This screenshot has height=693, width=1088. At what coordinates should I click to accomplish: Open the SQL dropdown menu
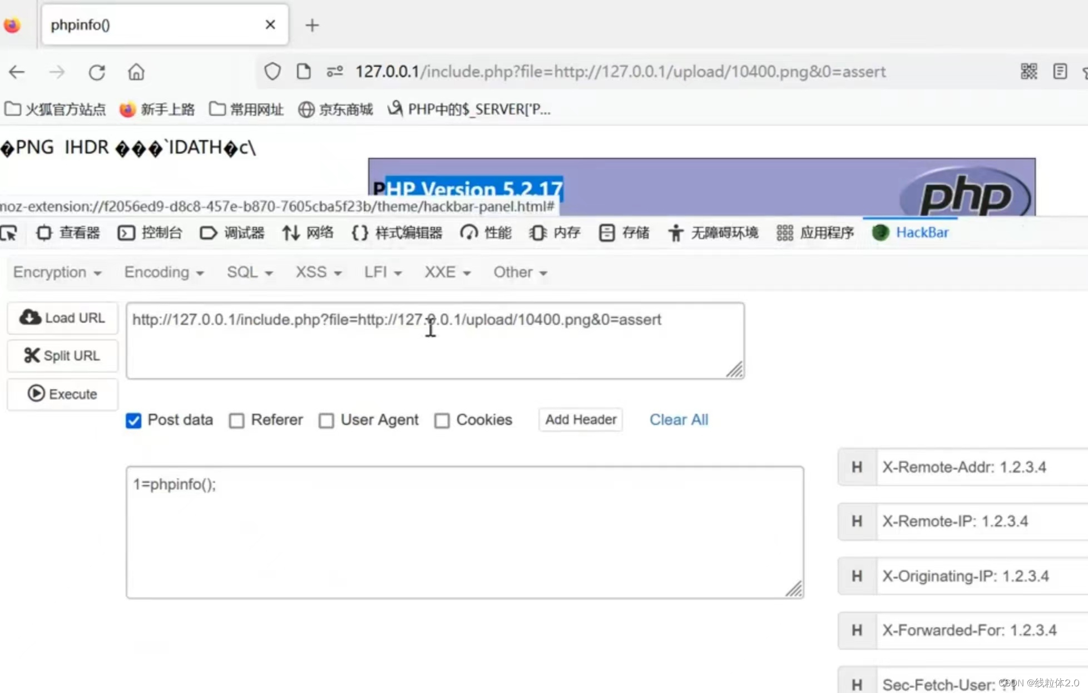(250, 272)
